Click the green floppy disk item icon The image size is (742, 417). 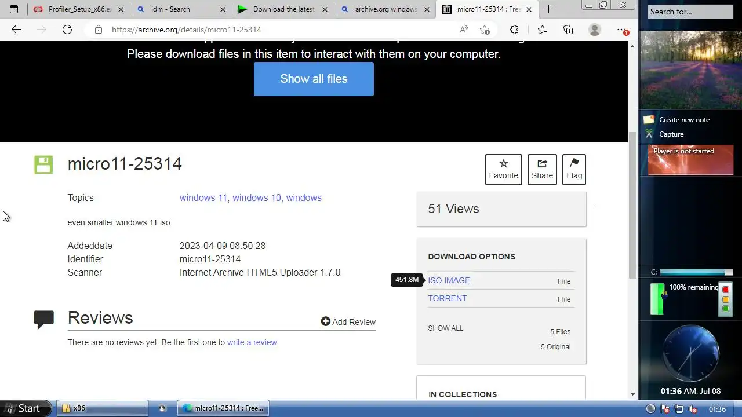point(43,164)
